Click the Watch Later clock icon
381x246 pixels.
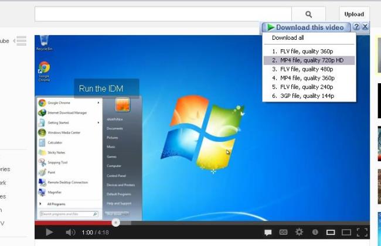click(315, 233)
